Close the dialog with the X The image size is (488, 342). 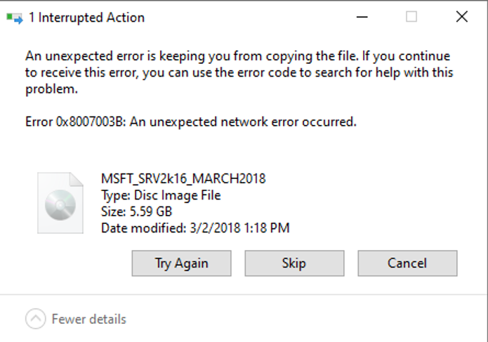[462, 17]
